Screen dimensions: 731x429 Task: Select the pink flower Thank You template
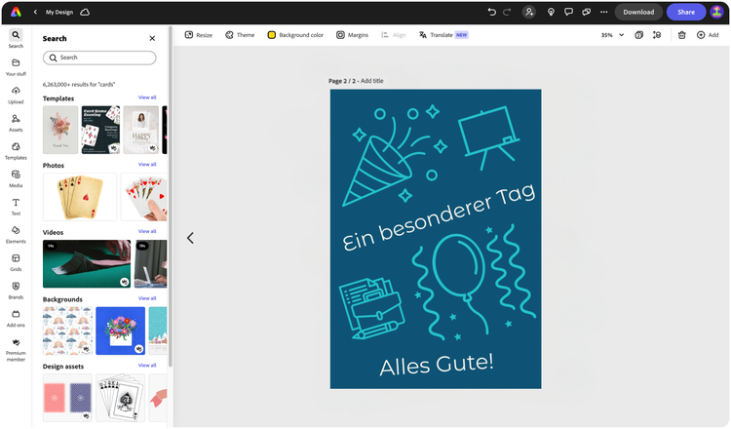(60, 130)
